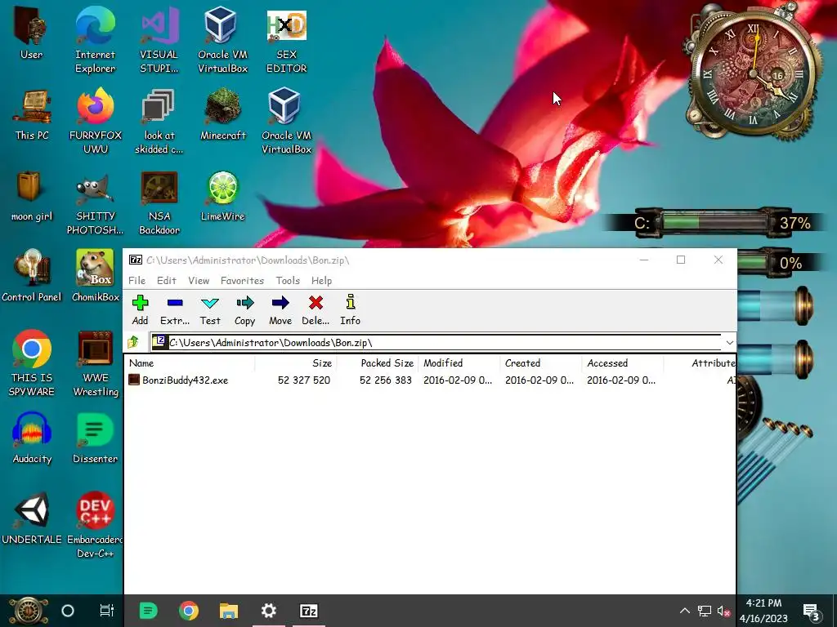The height and width of the screenshot is (627, 837).
Task: Click the network tray icon
Action: (705, 611)
